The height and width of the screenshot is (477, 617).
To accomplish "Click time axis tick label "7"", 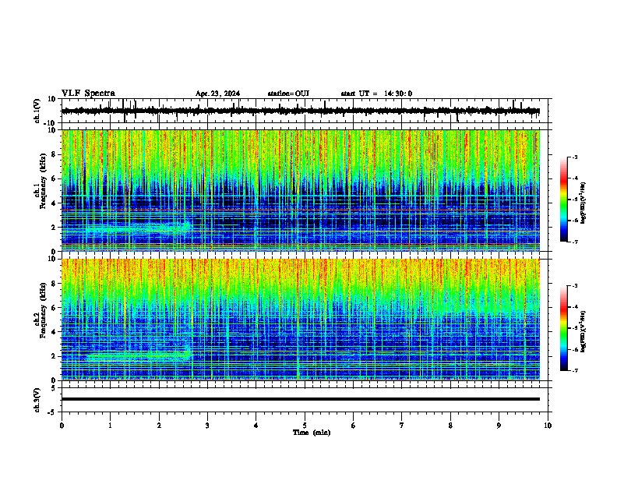I will click(x=402, y=426).
